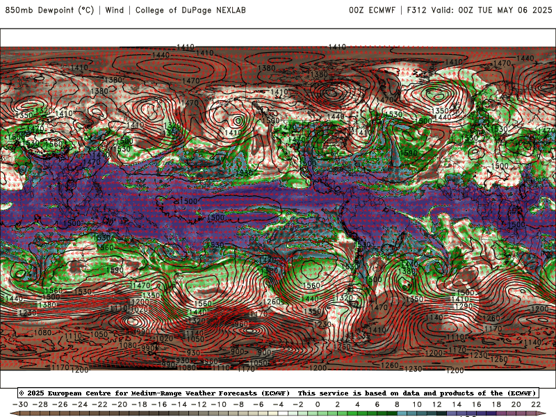Click "Valid: 00Z TUE MAY 06 2025" text

tap(491, 10)
